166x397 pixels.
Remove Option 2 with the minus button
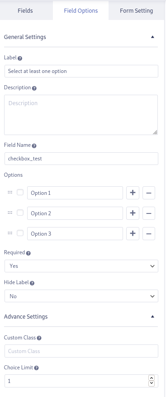coord(149,213)
